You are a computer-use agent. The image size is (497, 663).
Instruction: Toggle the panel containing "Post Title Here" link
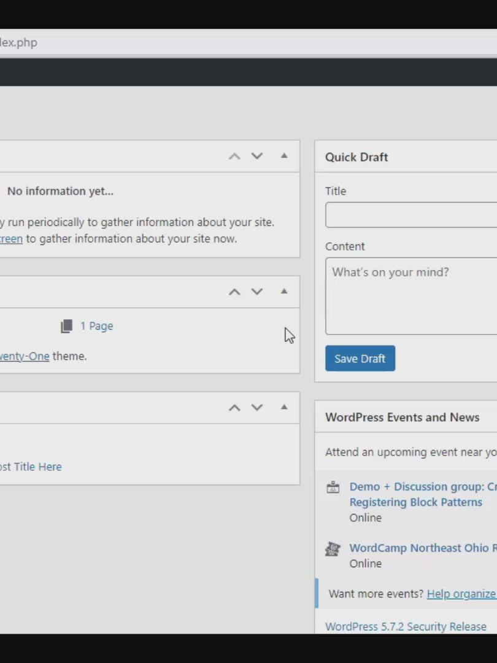pos(284,407)
